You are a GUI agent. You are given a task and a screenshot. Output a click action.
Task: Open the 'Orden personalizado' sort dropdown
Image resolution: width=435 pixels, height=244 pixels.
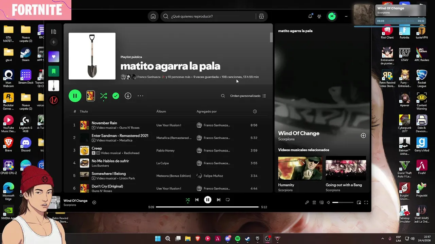tap(248, 96)
